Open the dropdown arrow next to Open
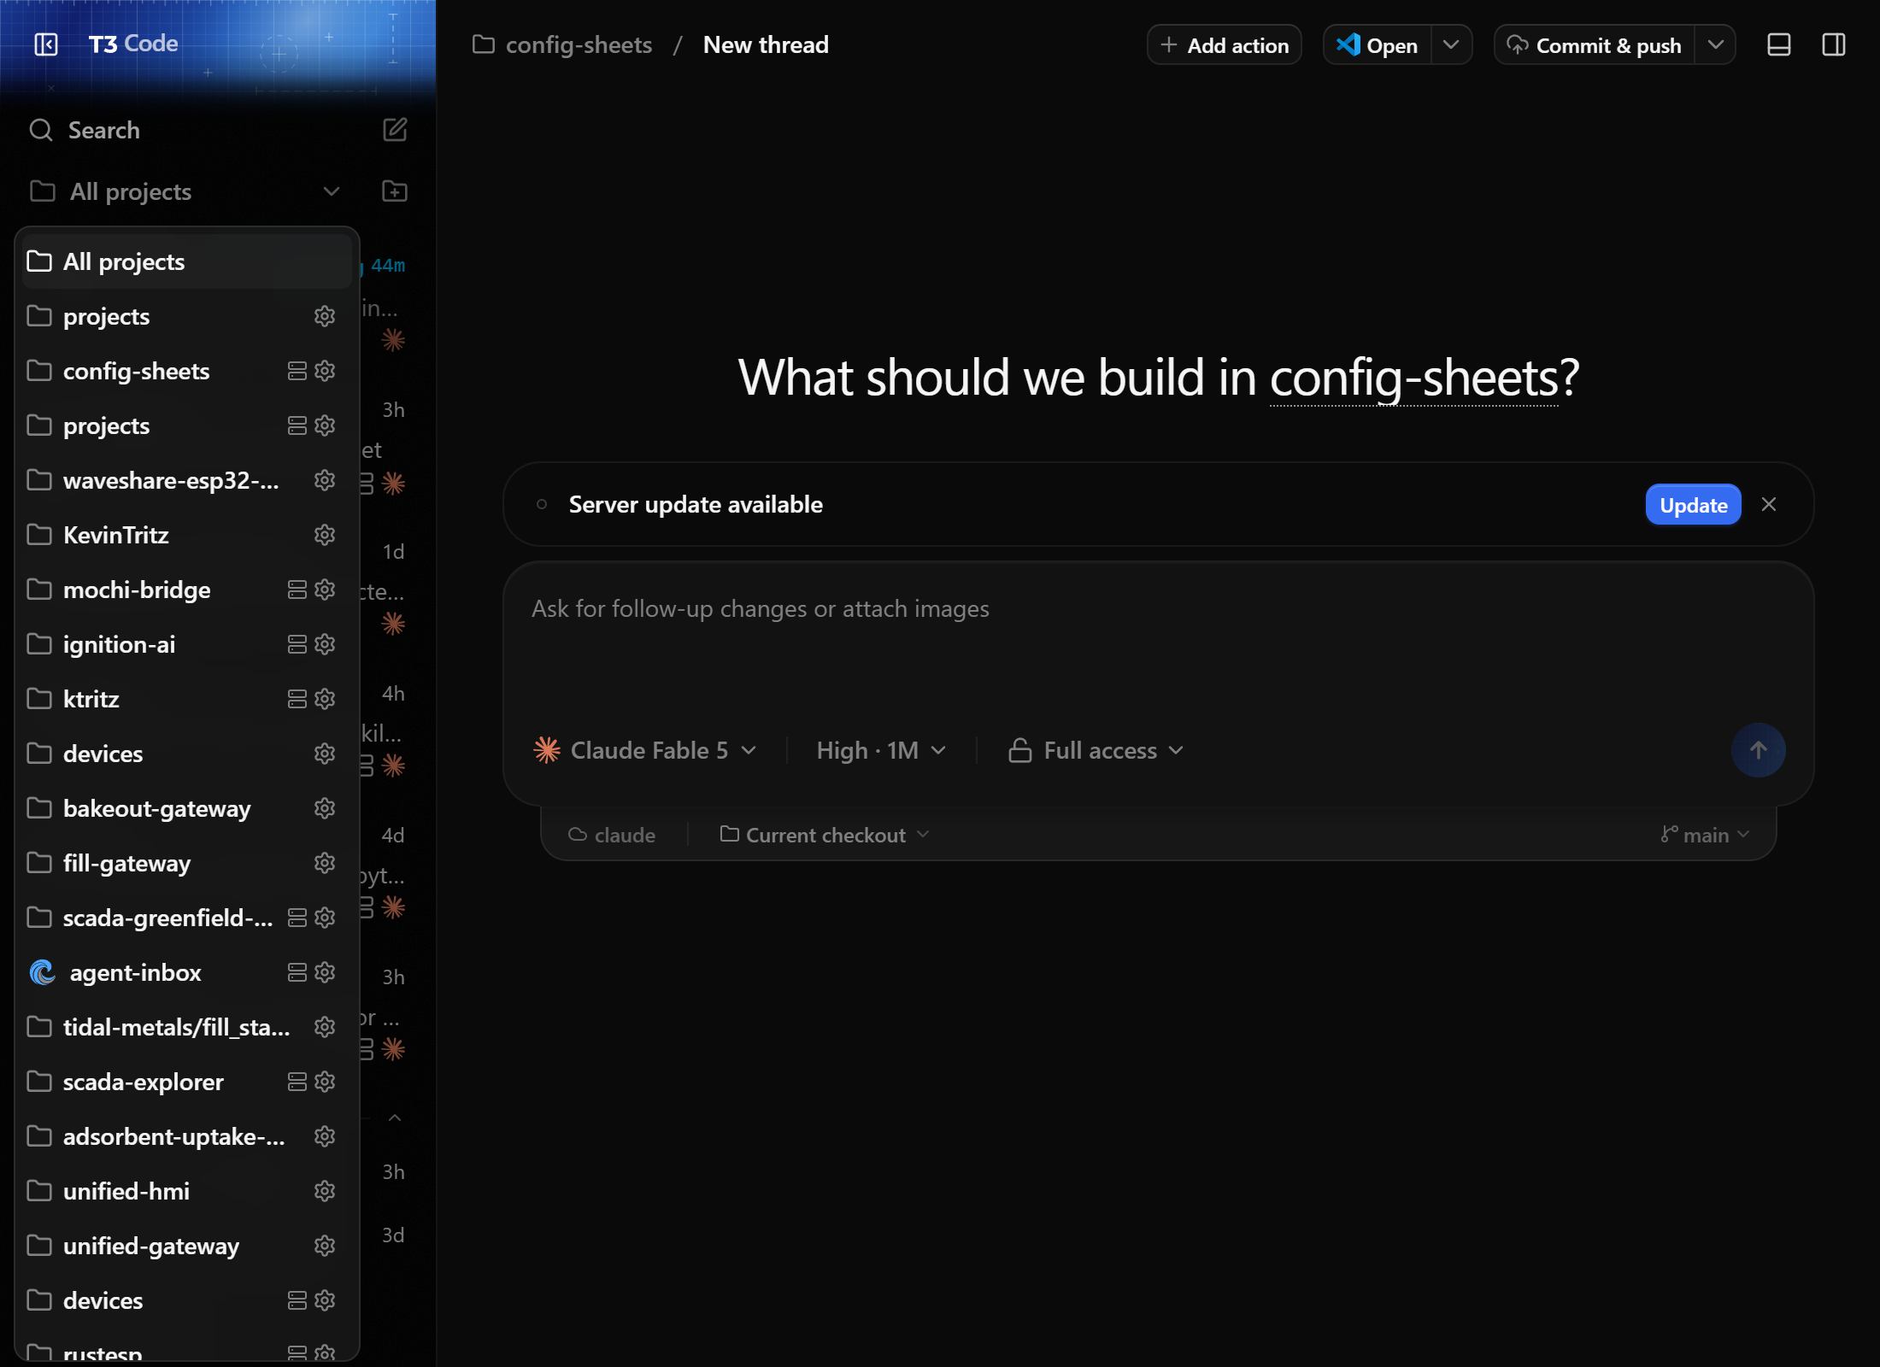This screenshot has width=1880, height=1367. pyautogui.click(x=1451, y=44)
